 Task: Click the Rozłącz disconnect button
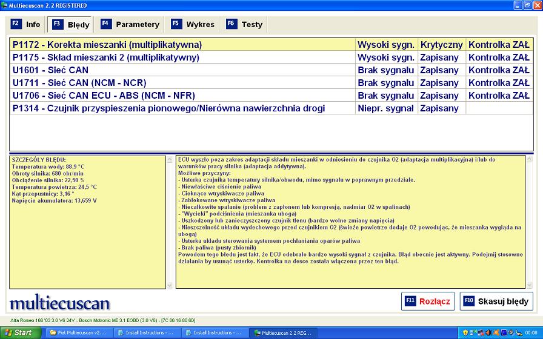(x=428, y=301)
